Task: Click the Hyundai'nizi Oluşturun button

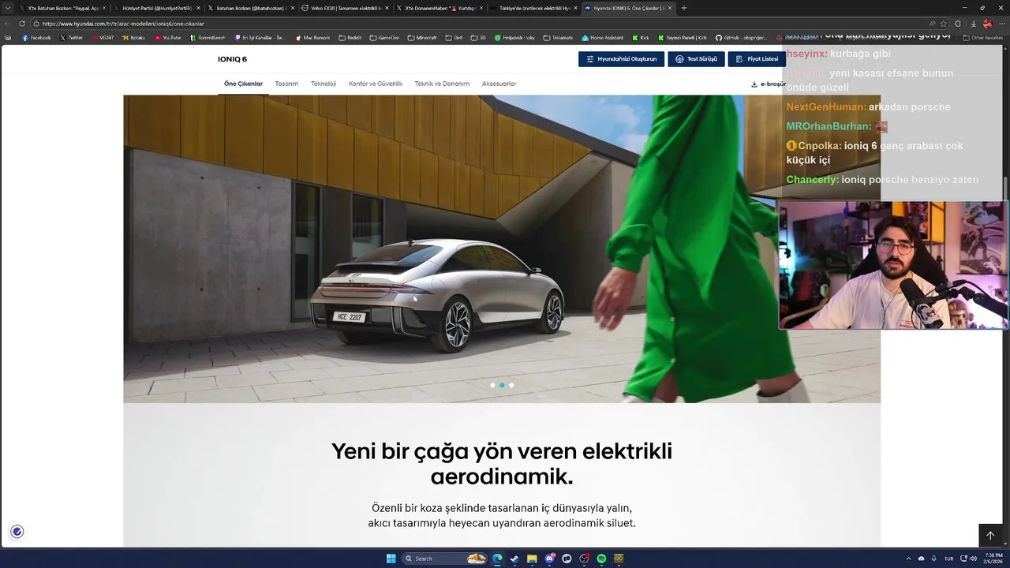Action: 621,59
